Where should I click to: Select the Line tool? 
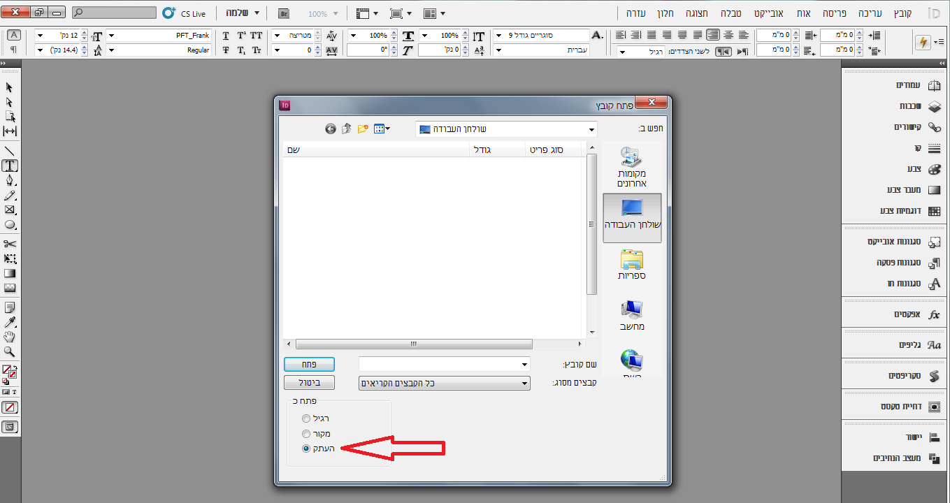(10, 151)
